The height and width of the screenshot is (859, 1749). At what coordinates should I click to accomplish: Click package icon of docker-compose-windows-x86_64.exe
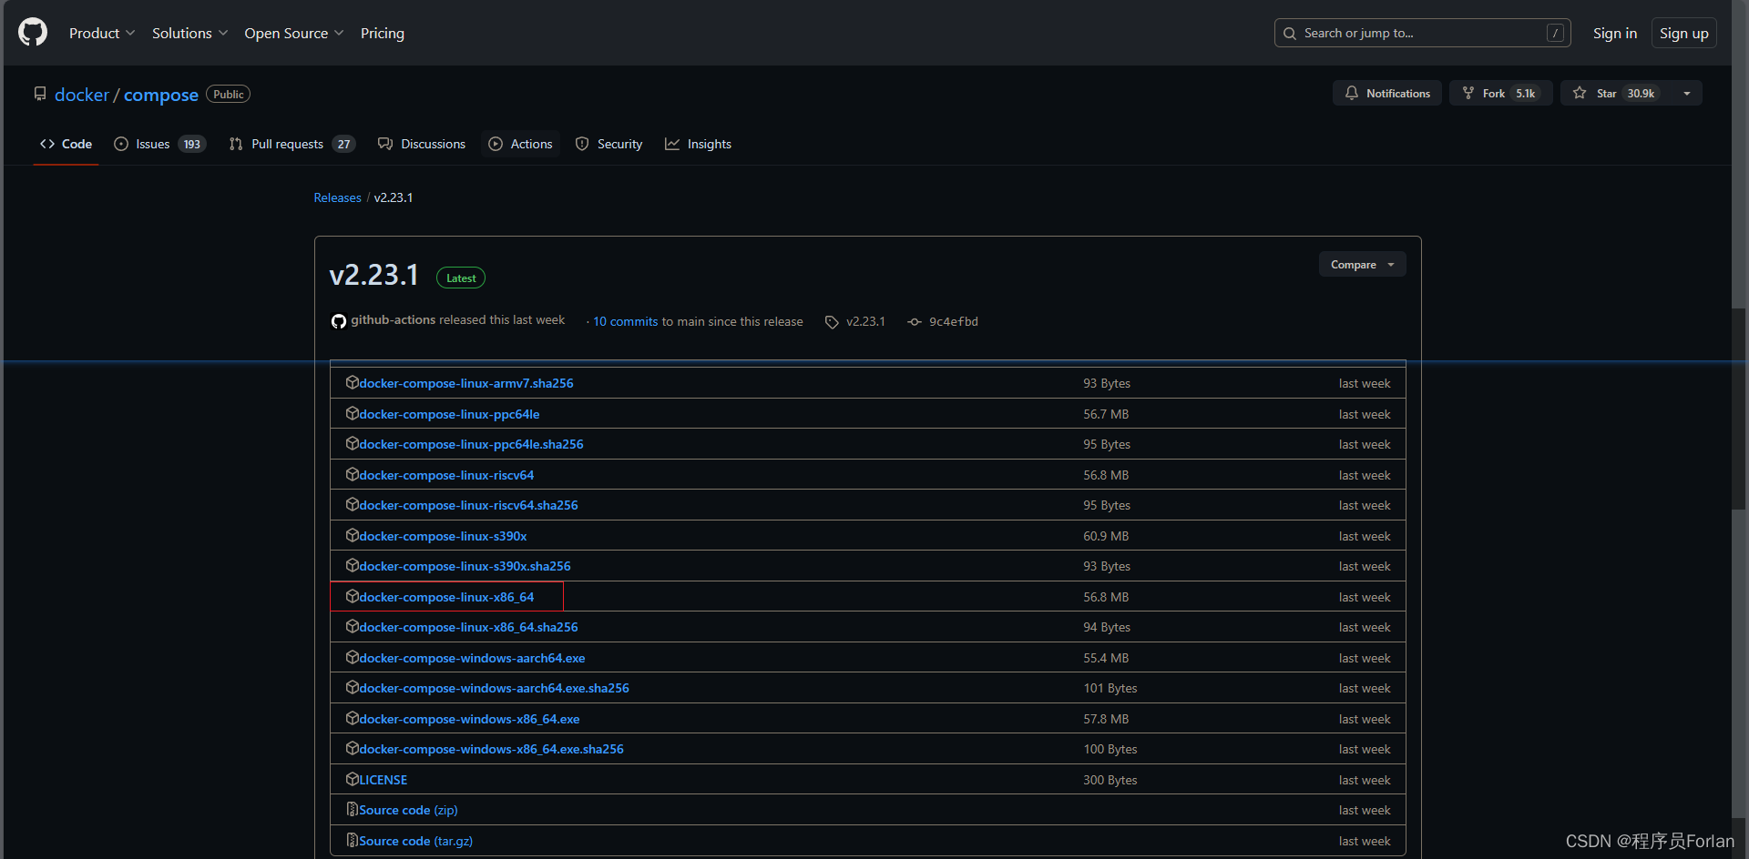pyautogui.click(x=352, y=719)
